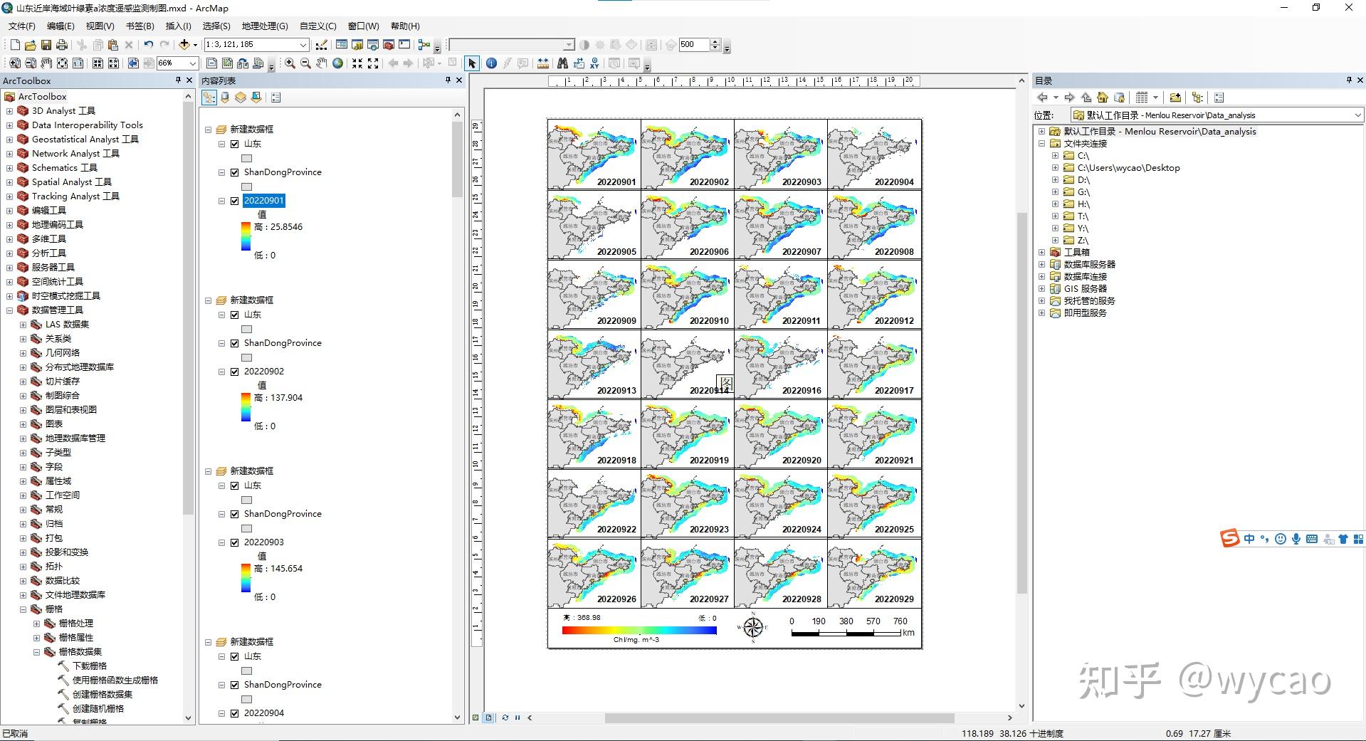Open the 书签(B) bookmarks menu

140,26
